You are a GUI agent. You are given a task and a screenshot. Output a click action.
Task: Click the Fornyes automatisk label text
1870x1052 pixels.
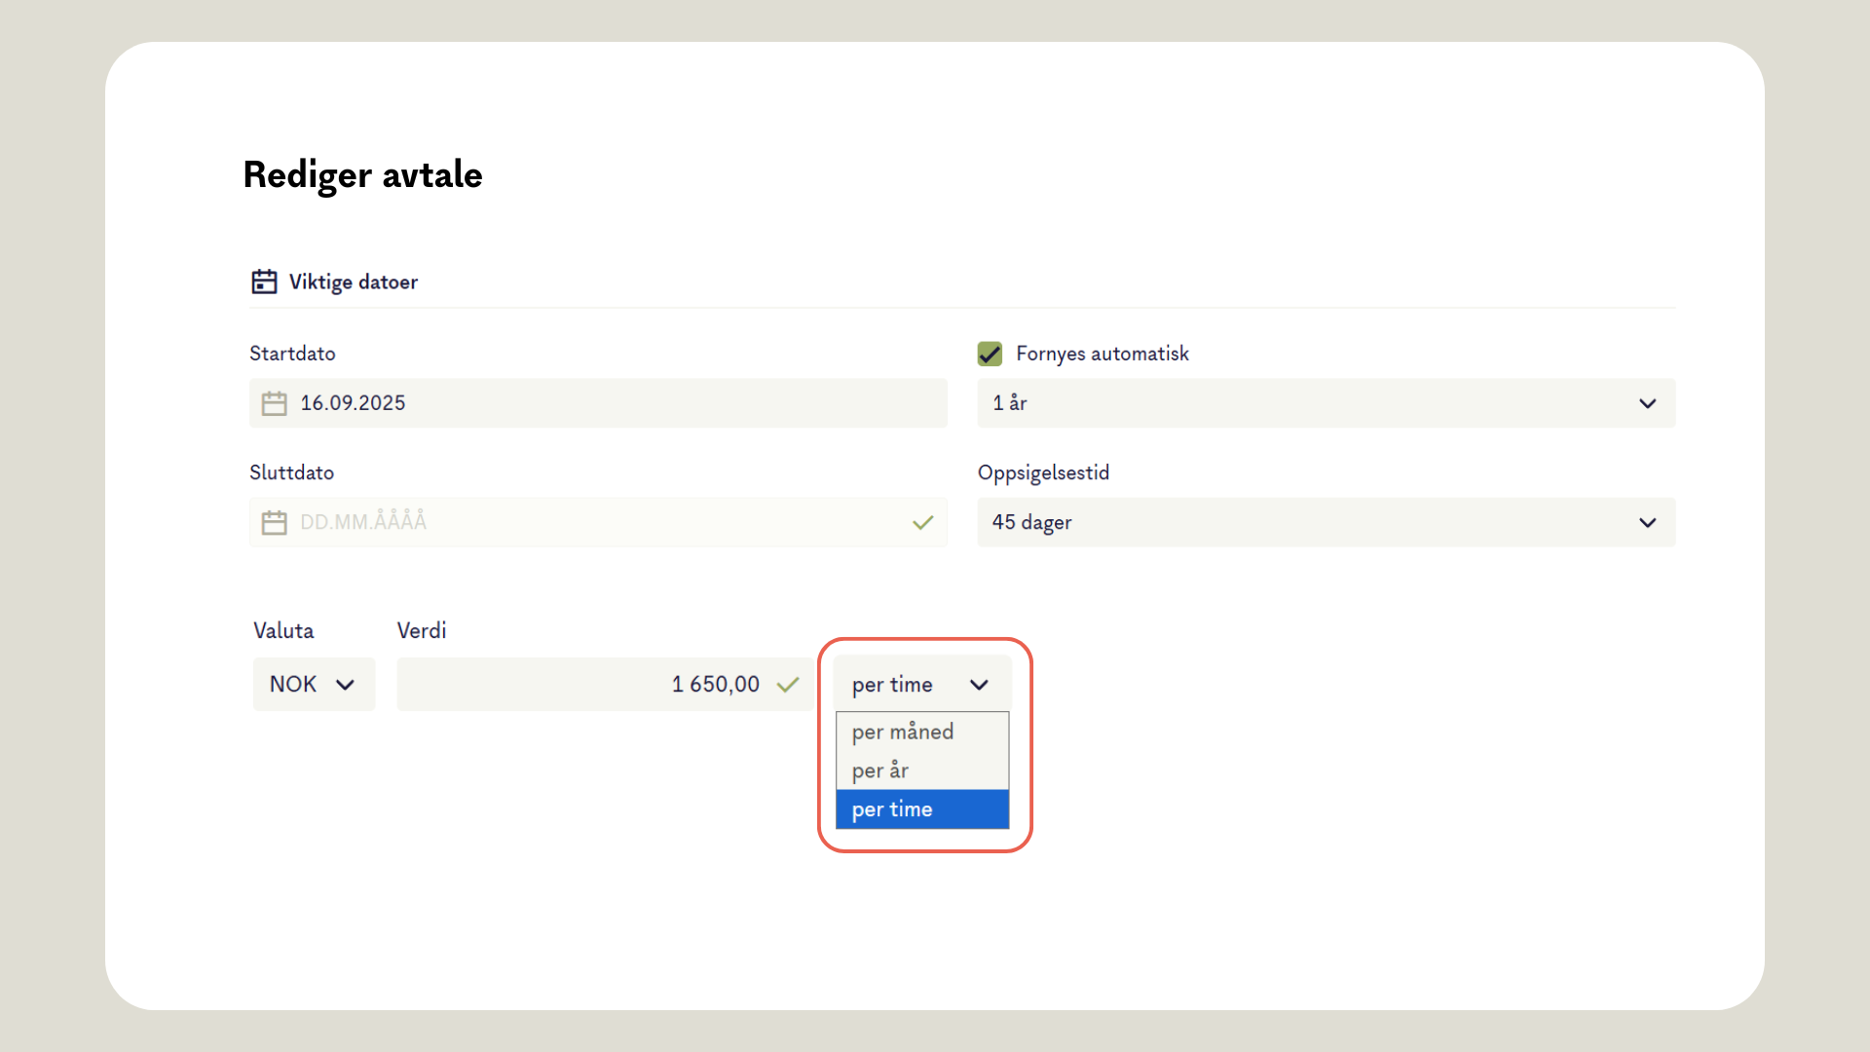[x=1102, y=354]
